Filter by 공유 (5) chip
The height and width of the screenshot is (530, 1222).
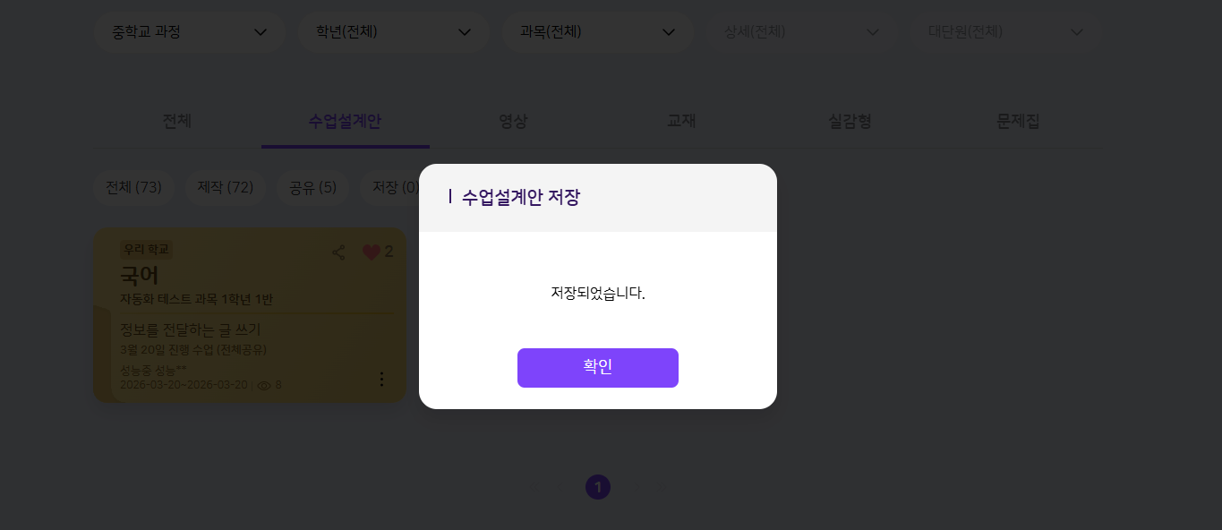pos(312,188)
